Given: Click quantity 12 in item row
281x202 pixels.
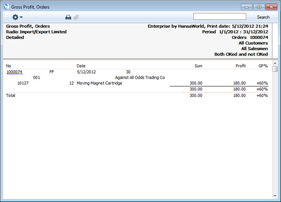Looking at the screenshot, I should tap(72, 83).
